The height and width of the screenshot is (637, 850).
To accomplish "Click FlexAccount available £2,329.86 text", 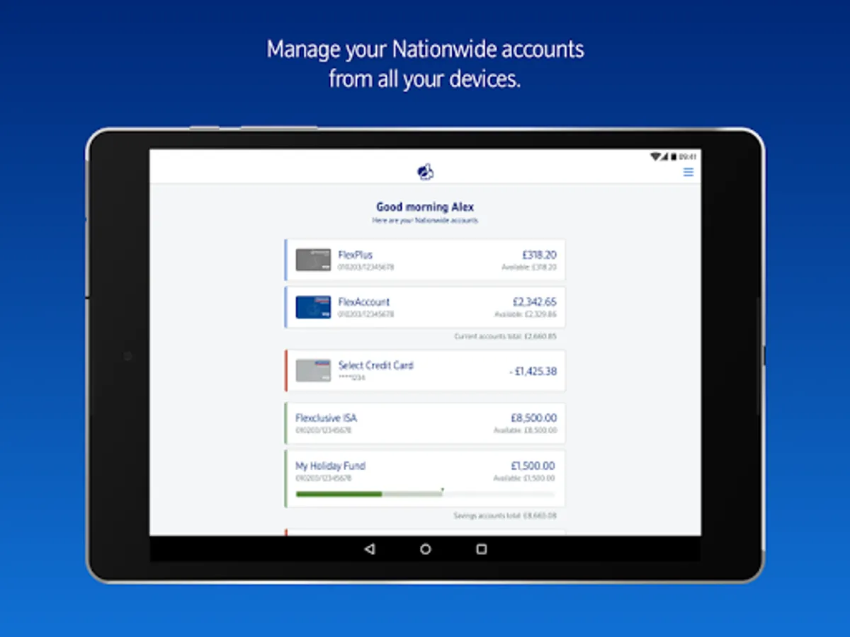I will [x=526, y=314].
